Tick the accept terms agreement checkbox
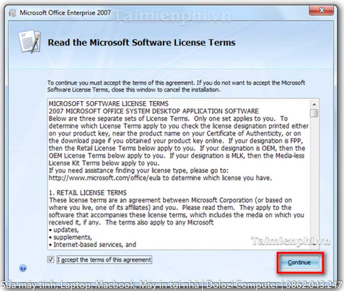Image resolution: width=344 pixels, height=291 pixels. (x=51, y=260)
